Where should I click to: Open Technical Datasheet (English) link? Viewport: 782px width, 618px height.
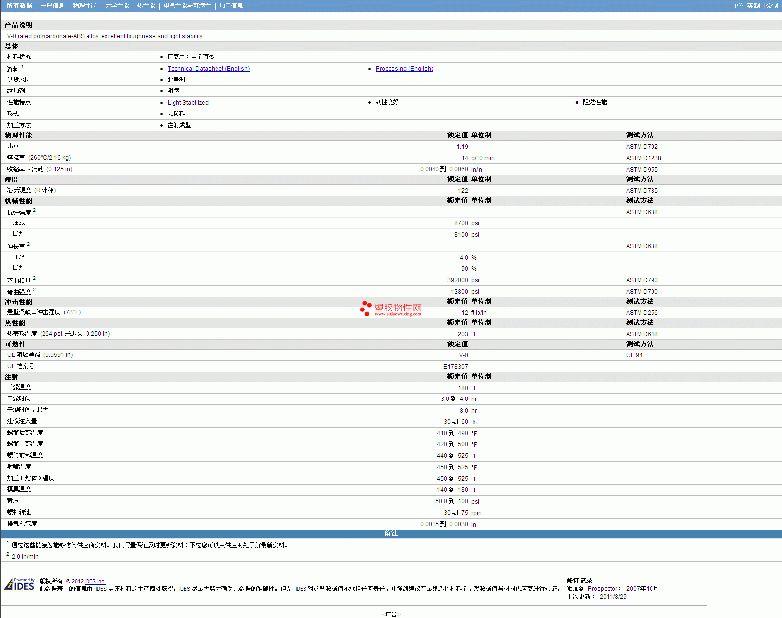pos(208,69)
